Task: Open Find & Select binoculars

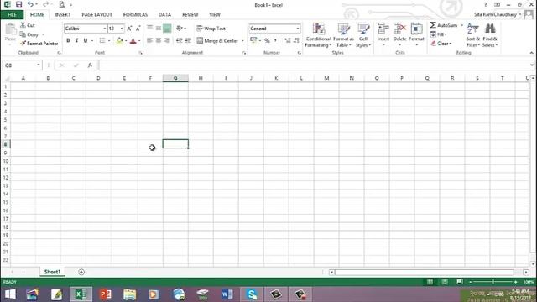Action: click(490, 35)
